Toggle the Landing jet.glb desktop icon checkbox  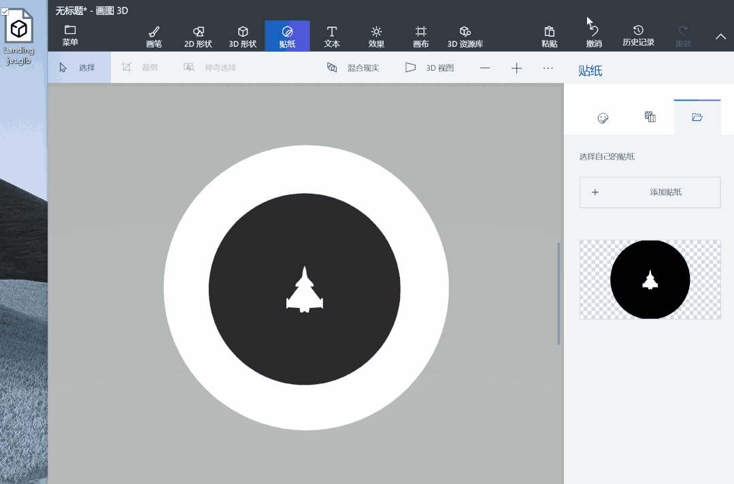pyautogui.click(x=5, y=12)
